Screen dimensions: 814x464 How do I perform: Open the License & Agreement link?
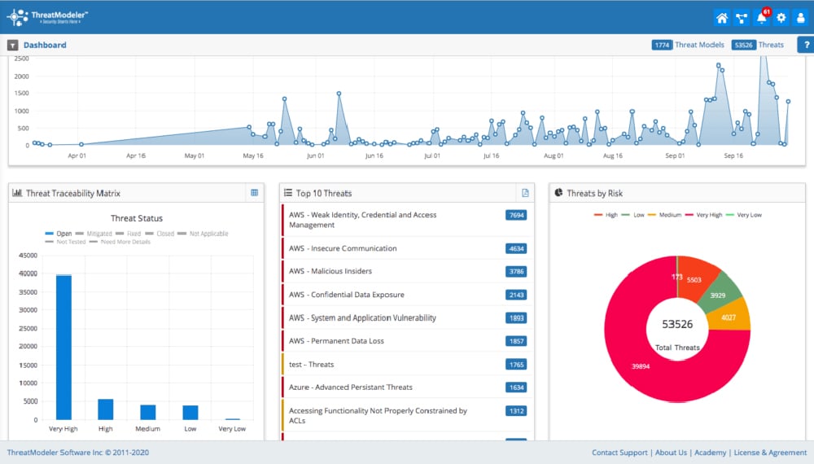[x=772, y=453]
